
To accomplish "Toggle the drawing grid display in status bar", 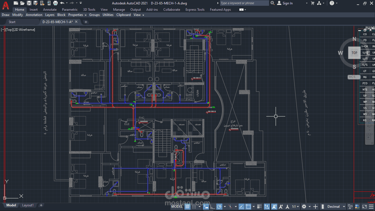I will [187, 207].
